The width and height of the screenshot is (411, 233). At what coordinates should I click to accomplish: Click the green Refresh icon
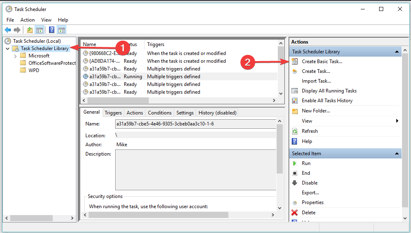(295, 131)
